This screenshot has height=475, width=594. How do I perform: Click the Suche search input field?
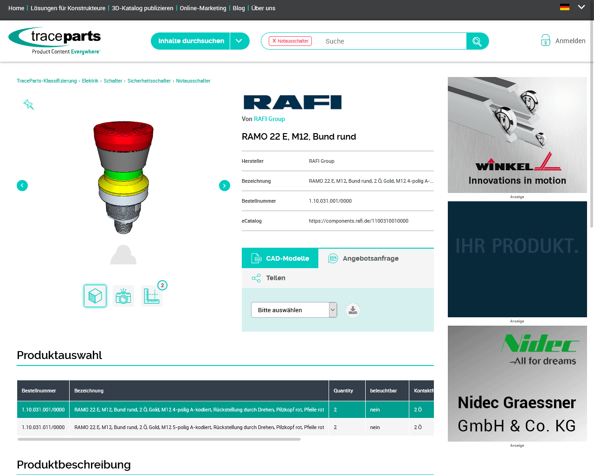click(392, 41)
